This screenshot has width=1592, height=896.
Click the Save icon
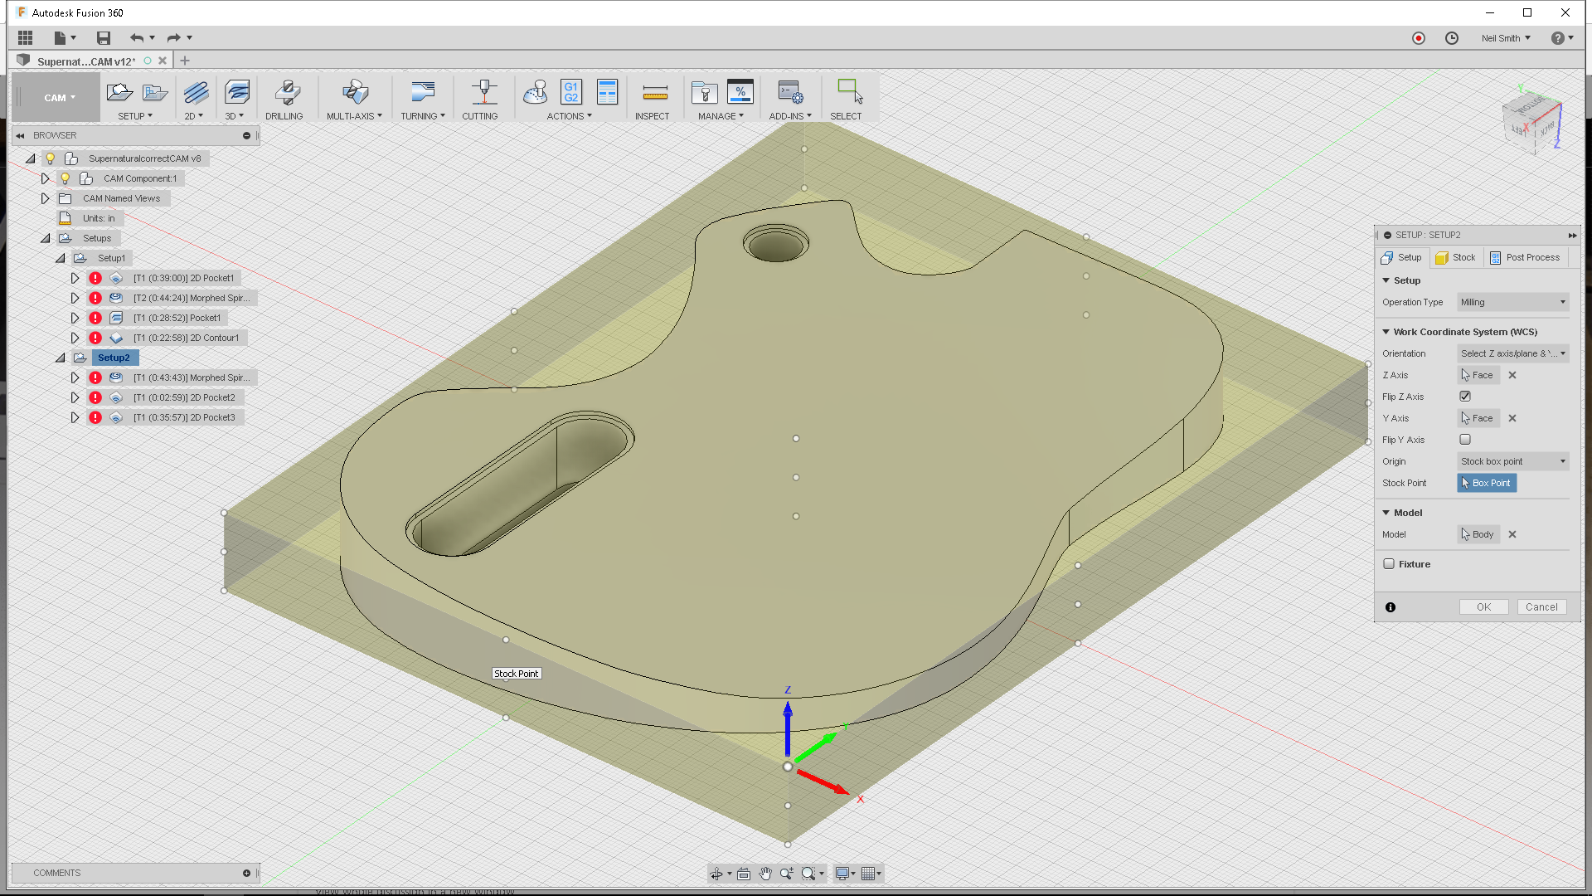(103, 37)
